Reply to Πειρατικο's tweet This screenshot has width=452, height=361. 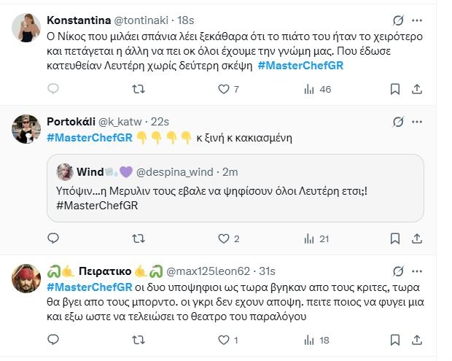click(x=53, y=341)
